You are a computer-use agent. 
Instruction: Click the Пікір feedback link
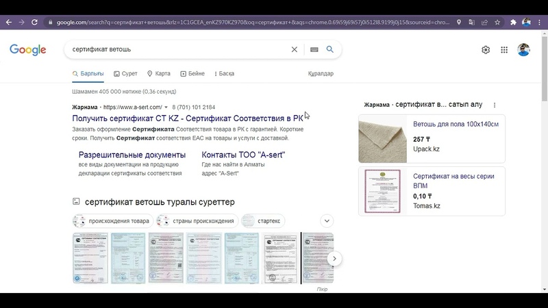pyautogui.click(x=322, y=289)
